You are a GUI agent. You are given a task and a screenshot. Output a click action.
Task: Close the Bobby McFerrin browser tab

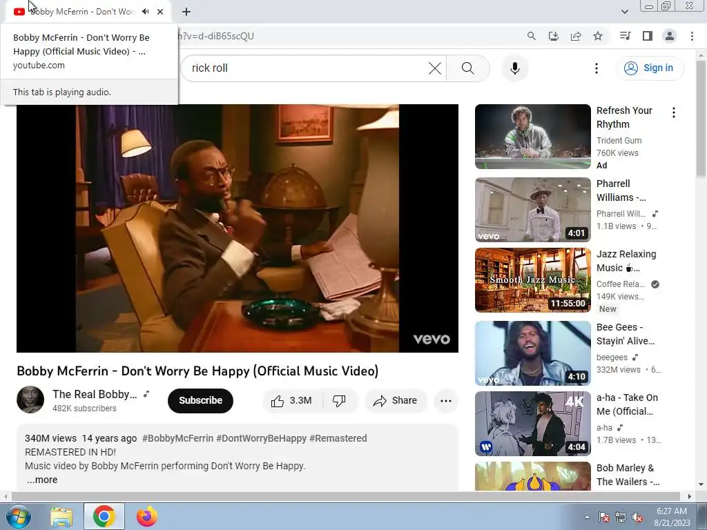tap(160, 12)
